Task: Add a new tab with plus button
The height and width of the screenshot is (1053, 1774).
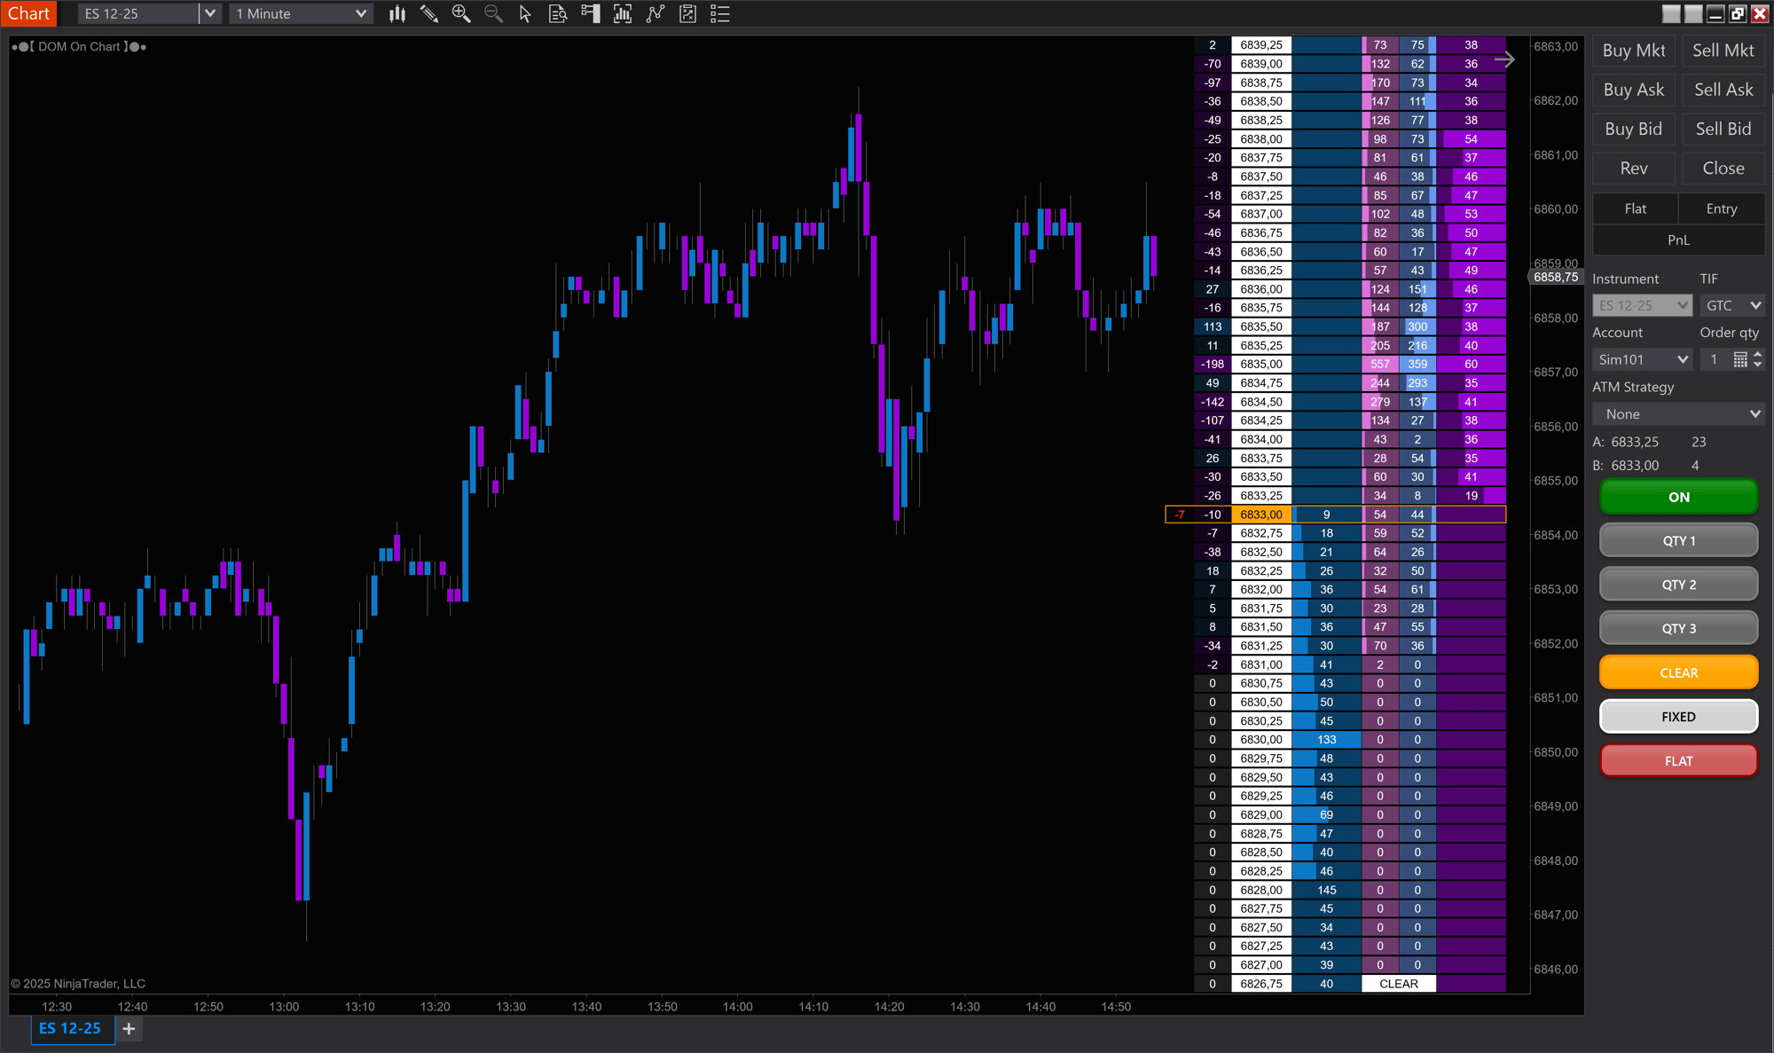Action: (x=129, y=1028)
